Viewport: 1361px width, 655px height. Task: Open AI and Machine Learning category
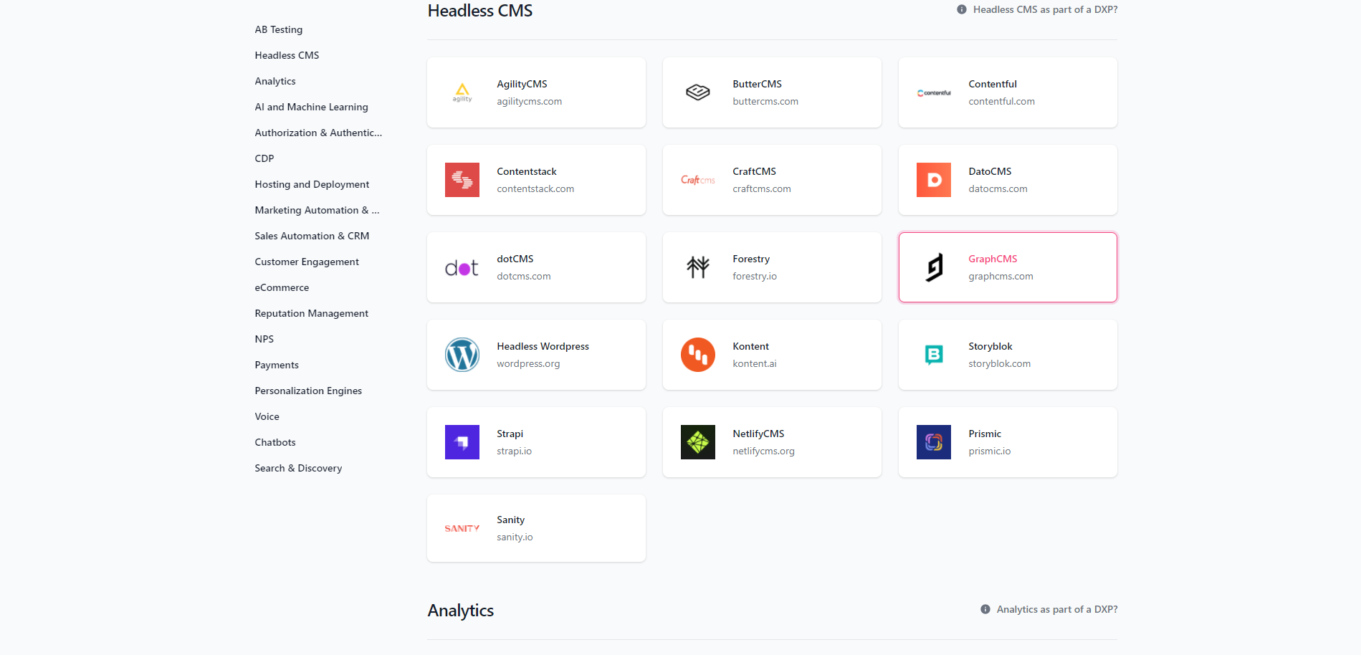point(311,107)
